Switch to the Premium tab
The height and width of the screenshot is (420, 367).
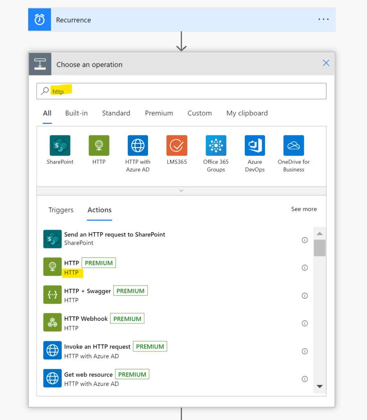click(159, 113)
